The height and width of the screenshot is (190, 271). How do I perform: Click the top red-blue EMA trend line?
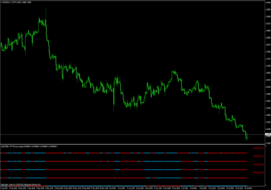point(126,153)
